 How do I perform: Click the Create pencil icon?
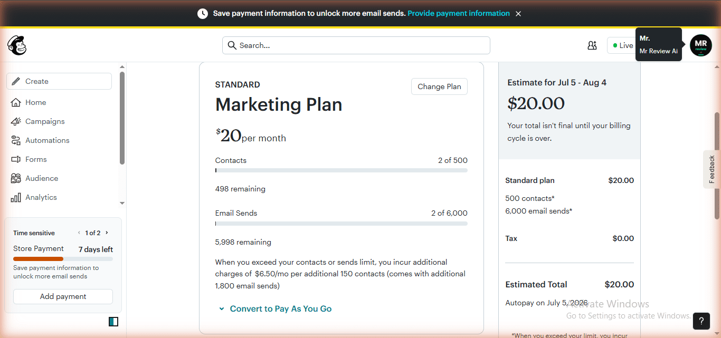pos(16,81)
